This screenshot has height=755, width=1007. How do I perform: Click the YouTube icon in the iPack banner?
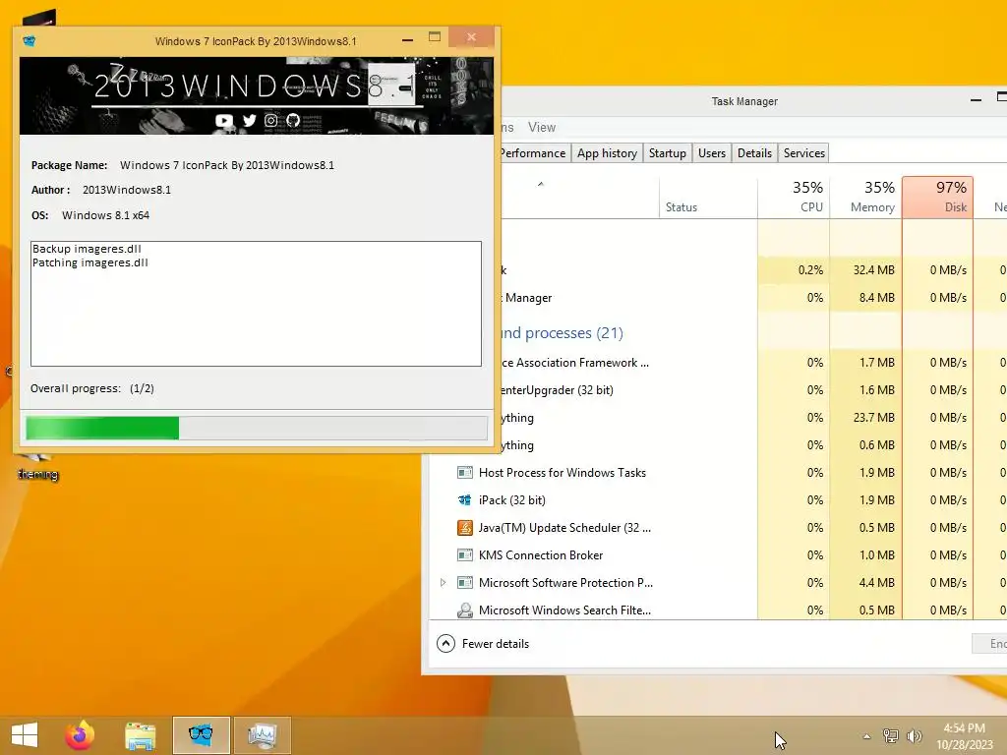pos(224,120)
